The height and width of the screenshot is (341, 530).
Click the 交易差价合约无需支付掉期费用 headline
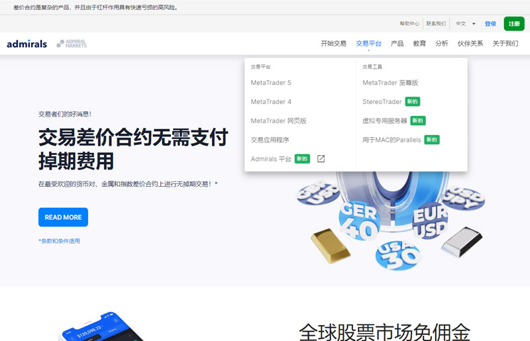click(134, 149)
